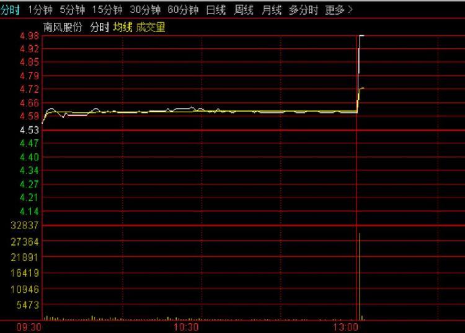Click the 13:00 time axis label
465x333 pixels.
coord(345,327)
